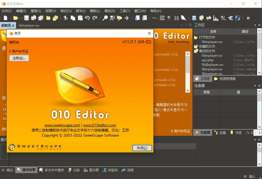Click the Undo icon
The height and width of the screenshot is (179, 262).
pos(88,18)
